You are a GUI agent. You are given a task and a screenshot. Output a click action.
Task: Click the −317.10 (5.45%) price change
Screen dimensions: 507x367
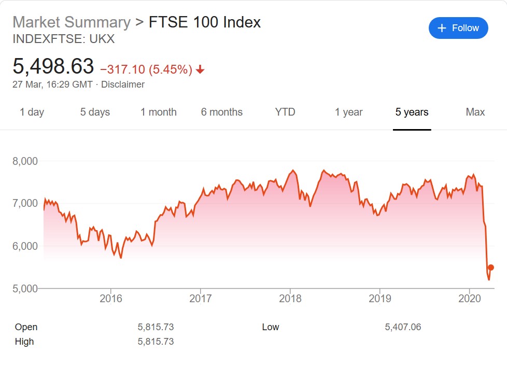tap(146, 69)
